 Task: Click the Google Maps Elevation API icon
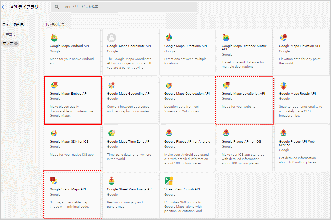coord(284,38)
